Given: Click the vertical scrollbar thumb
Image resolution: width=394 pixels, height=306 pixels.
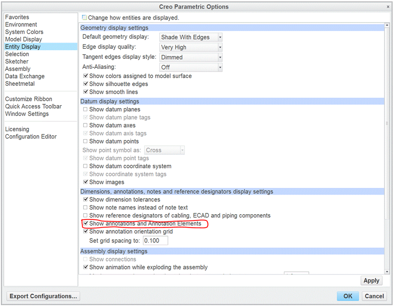Looking at the screenshot, I should tap(387, 123).
